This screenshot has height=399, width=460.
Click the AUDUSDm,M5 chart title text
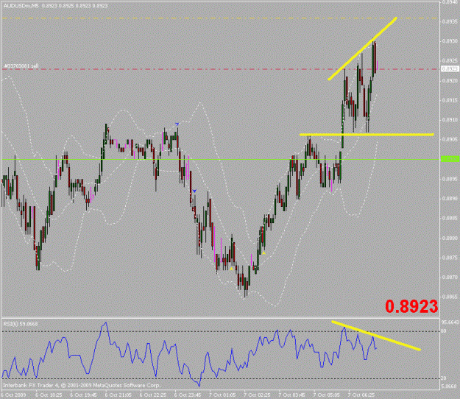[x=55, y=6]
